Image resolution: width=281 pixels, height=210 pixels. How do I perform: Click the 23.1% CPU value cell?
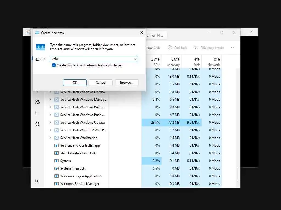tap(151, 122)
